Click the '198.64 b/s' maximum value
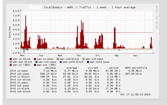This screenshot has width=167, height=105. pyautogui.click(x=48, y=77)
